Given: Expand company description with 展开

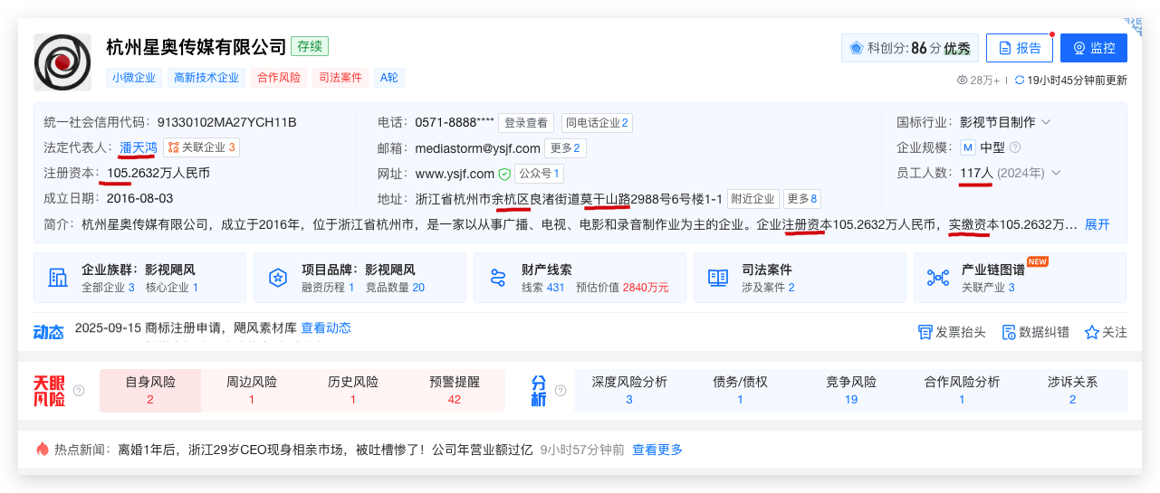Looking at the screenshot, I should (x=1097, y=224).
